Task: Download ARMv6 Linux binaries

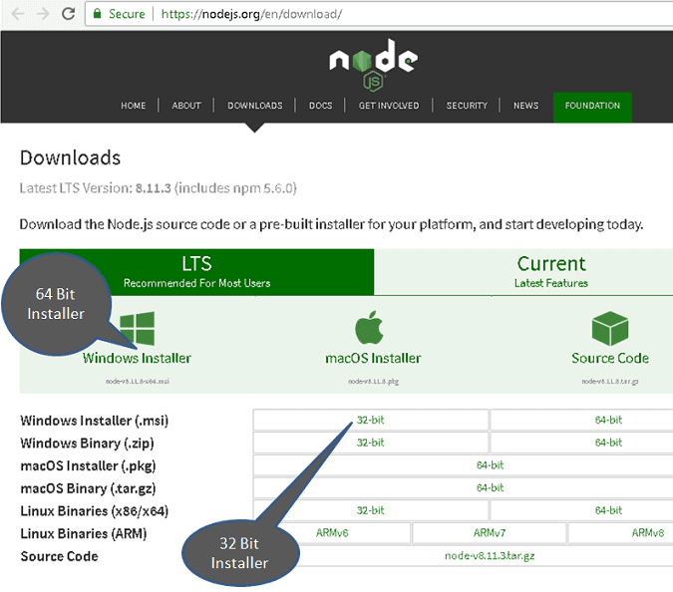Action: [332, 533]
